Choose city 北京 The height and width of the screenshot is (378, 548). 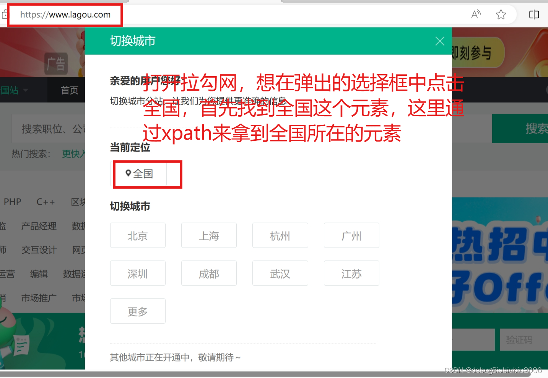[x=138, y=235]
